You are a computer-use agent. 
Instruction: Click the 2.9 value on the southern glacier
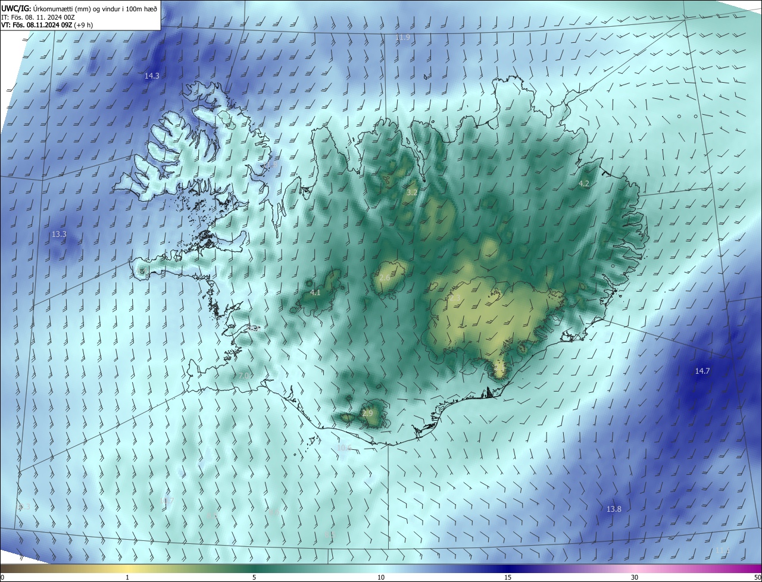click(x=367, y=413)
